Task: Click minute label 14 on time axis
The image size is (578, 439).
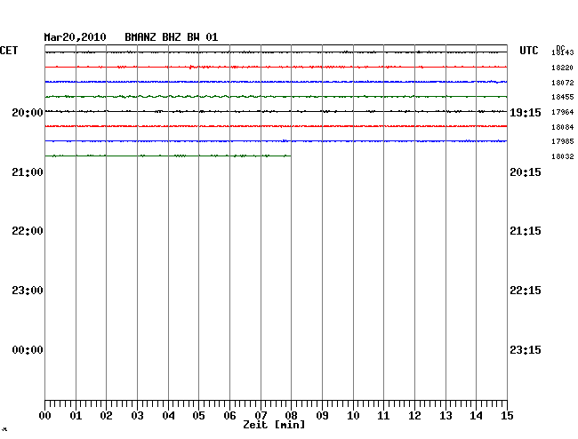Action: (476, 416)
